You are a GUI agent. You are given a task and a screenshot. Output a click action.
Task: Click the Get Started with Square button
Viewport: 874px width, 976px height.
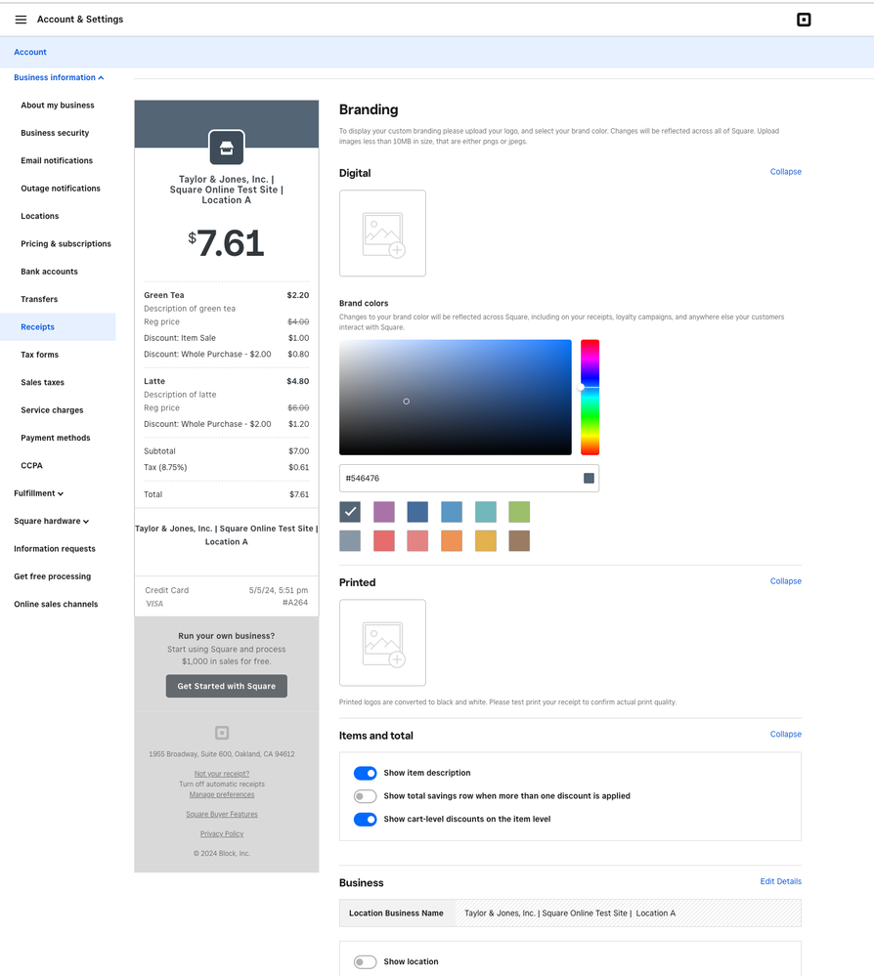pyautogui.click(x=226, y=686)
